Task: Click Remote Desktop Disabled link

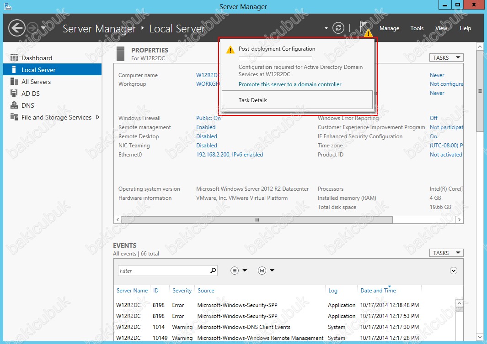Action: [207, 136]
